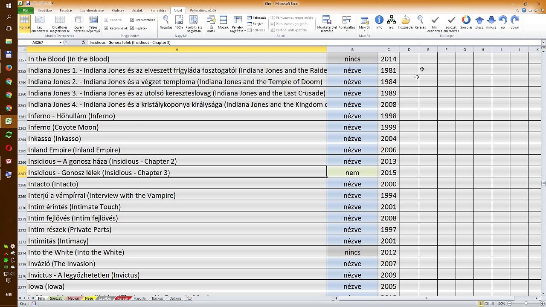546x307 pixels.
Task: Click the plusz up-arrow icon
Action: 479,22
